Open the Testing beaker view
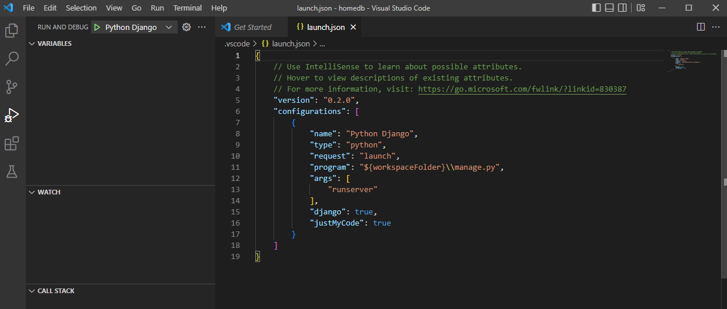 click(x=12, y=172)
